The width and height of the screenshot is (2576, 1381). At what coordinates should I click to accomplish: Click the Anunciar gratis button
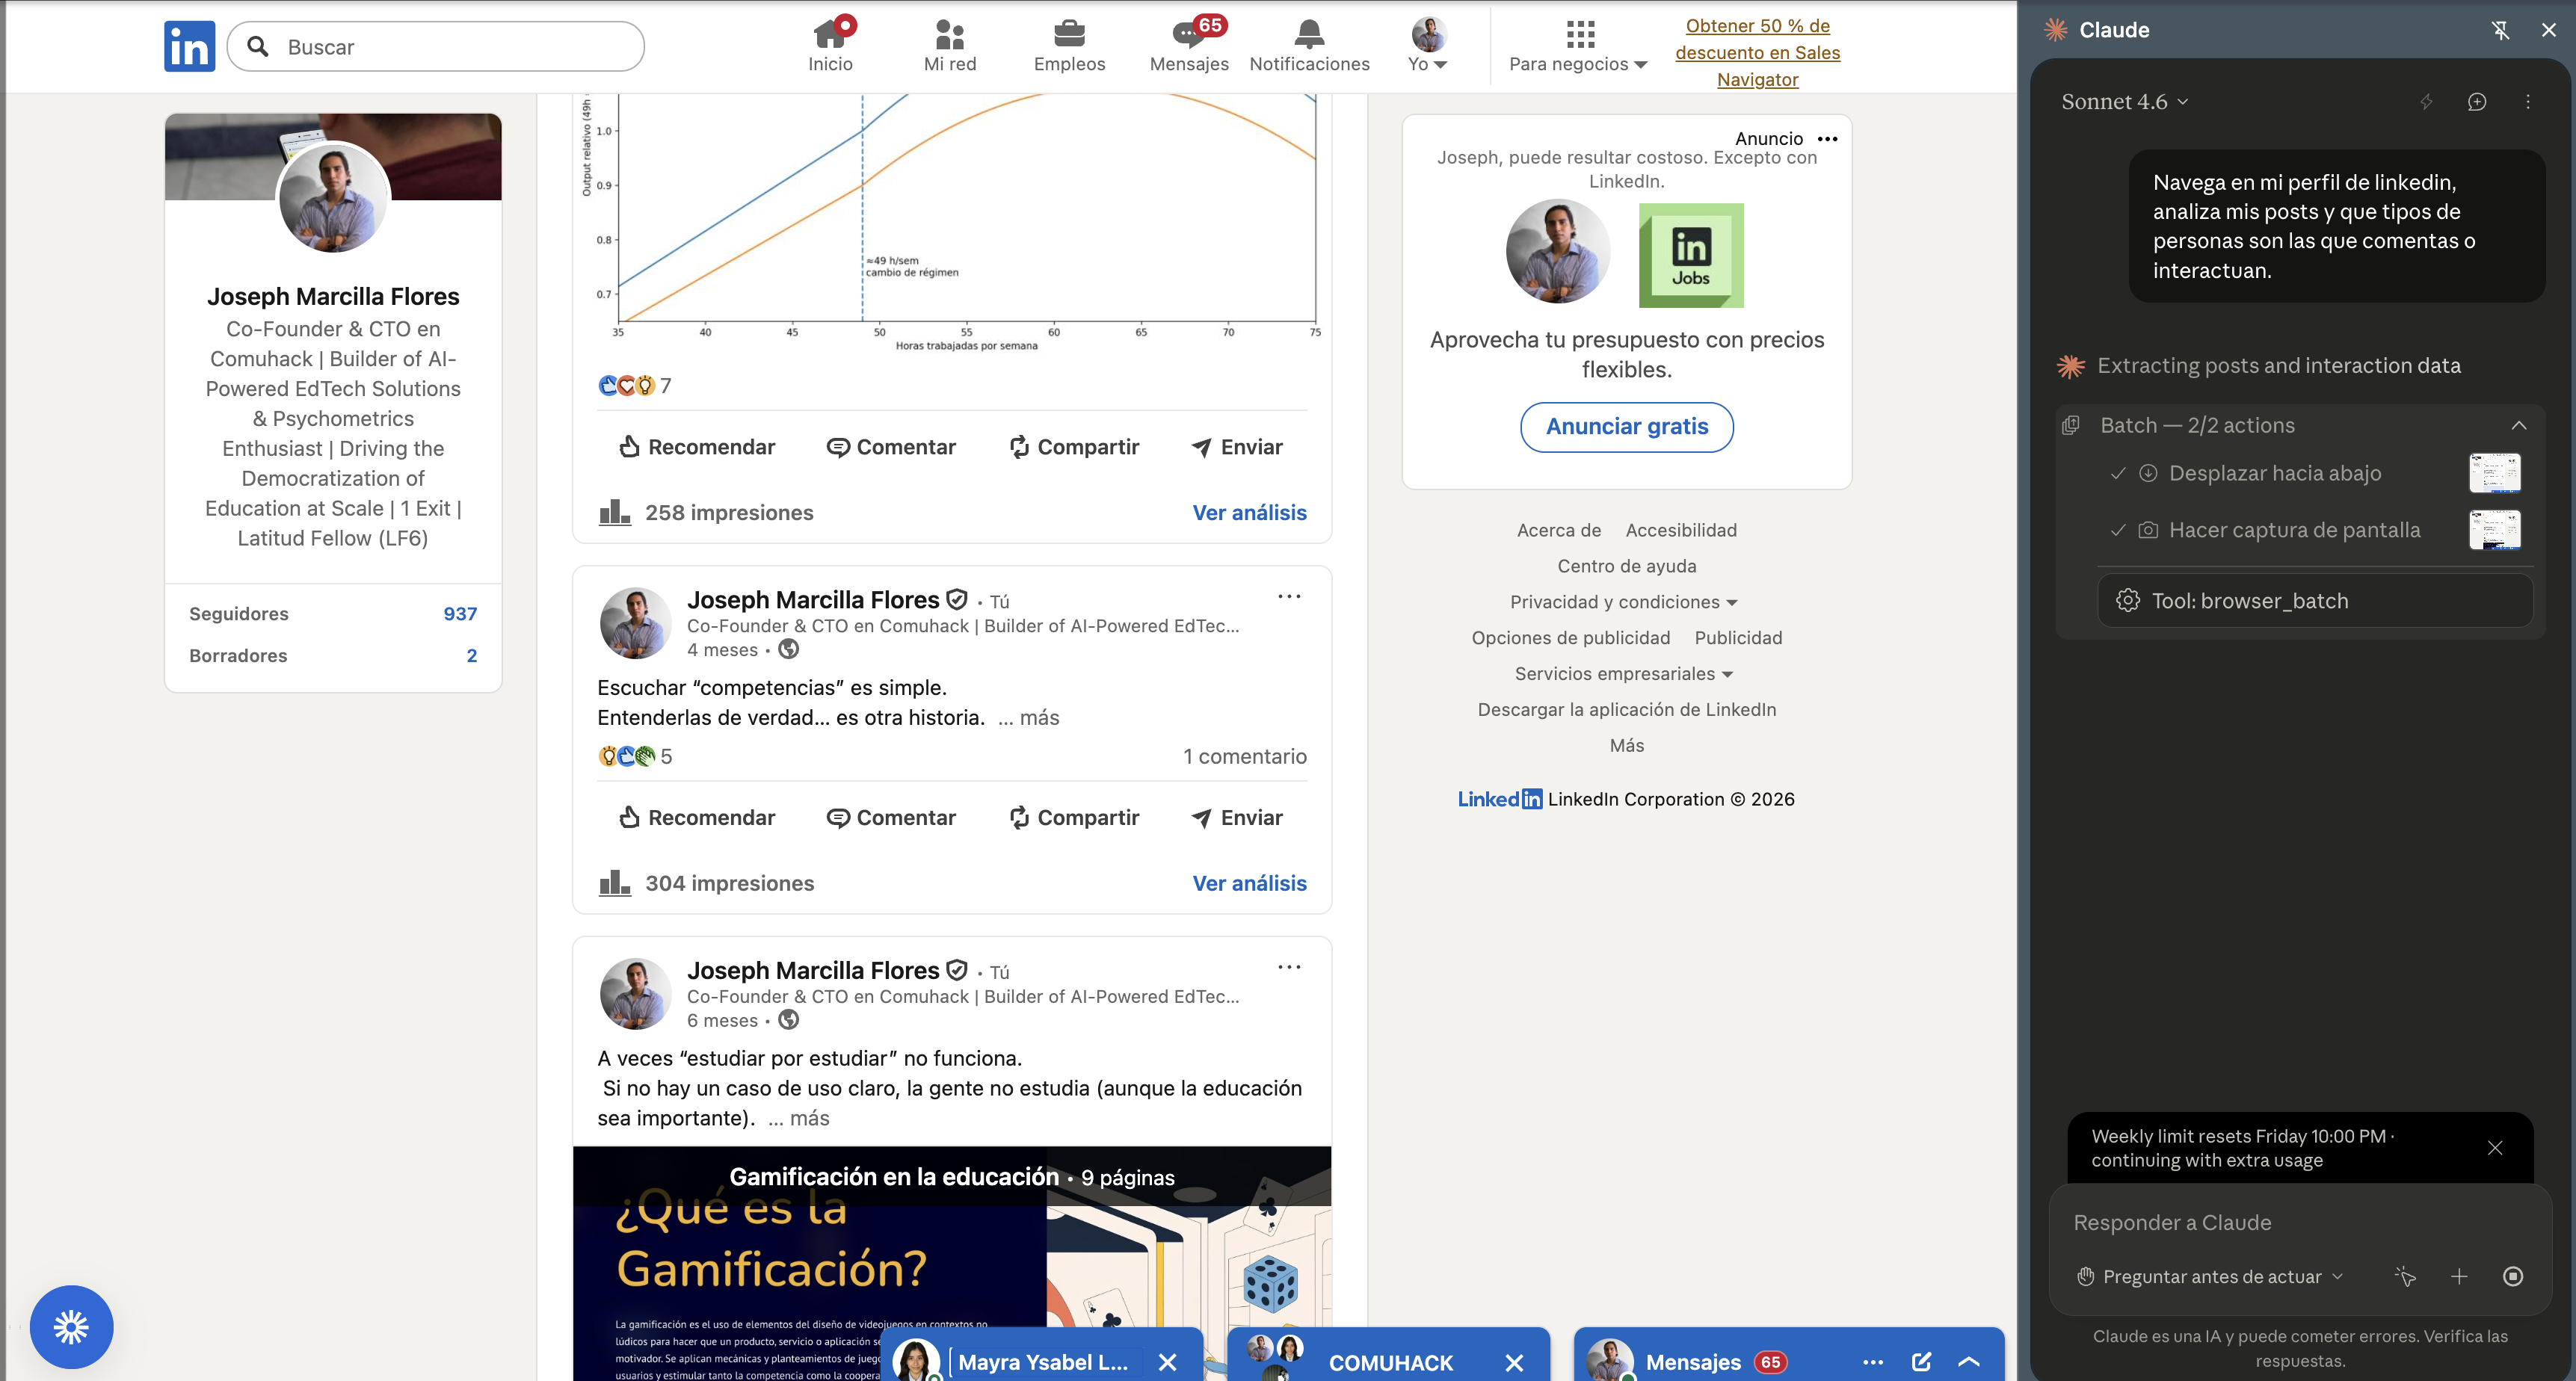coord(1626,427)
